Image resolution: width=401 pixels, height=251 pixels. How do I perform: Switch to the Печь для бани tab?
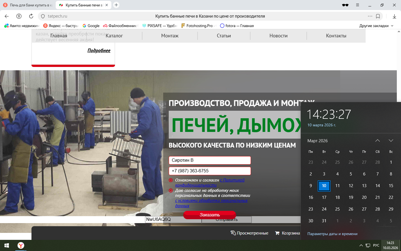pos(28,5)
